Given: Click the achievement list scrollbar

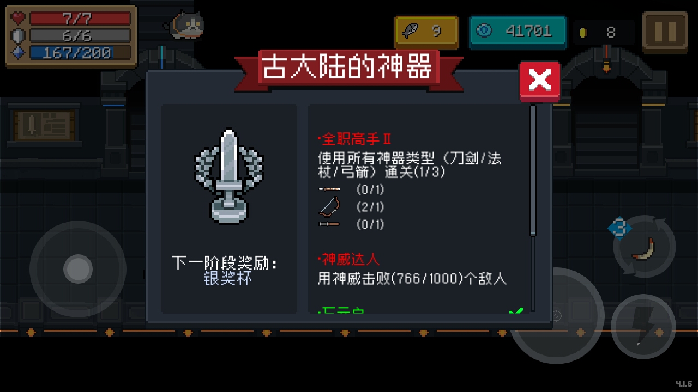Looking at the screenshot, I should pos(533,170).
